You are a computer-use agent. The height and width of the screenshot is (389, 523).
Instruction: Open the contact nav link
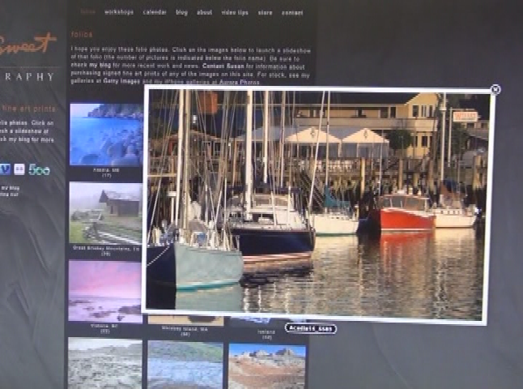(x=292, y=13)
